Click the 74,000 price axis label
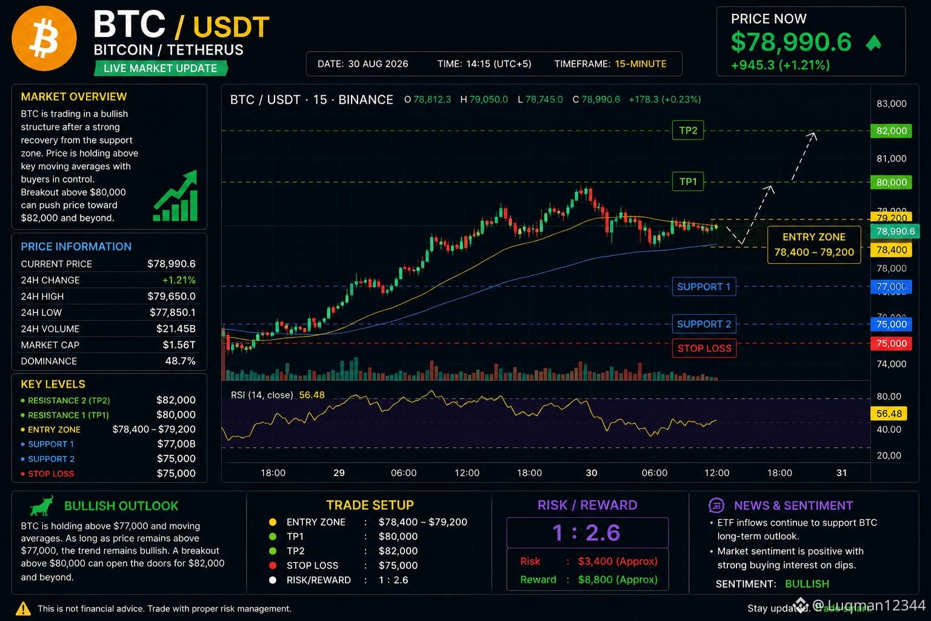 pos(892,364)
